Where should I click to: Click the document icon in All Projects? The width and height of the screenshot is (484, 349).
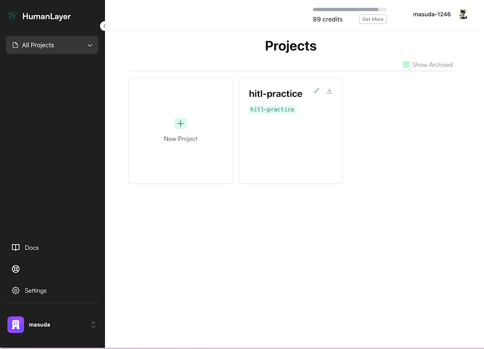point(15,45)
